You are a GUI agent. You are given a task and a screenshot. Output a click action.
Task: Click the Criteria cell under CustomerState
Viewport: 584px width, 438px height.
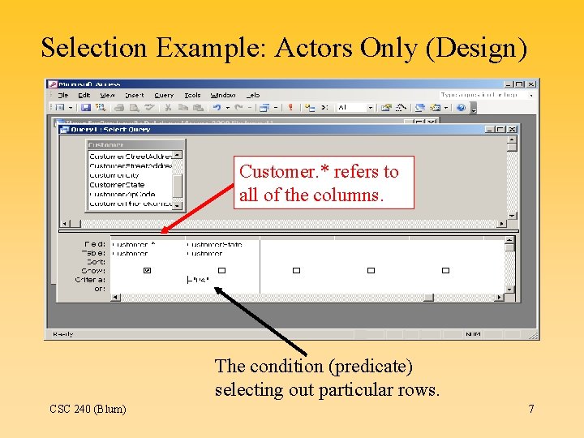pos(223,280)
